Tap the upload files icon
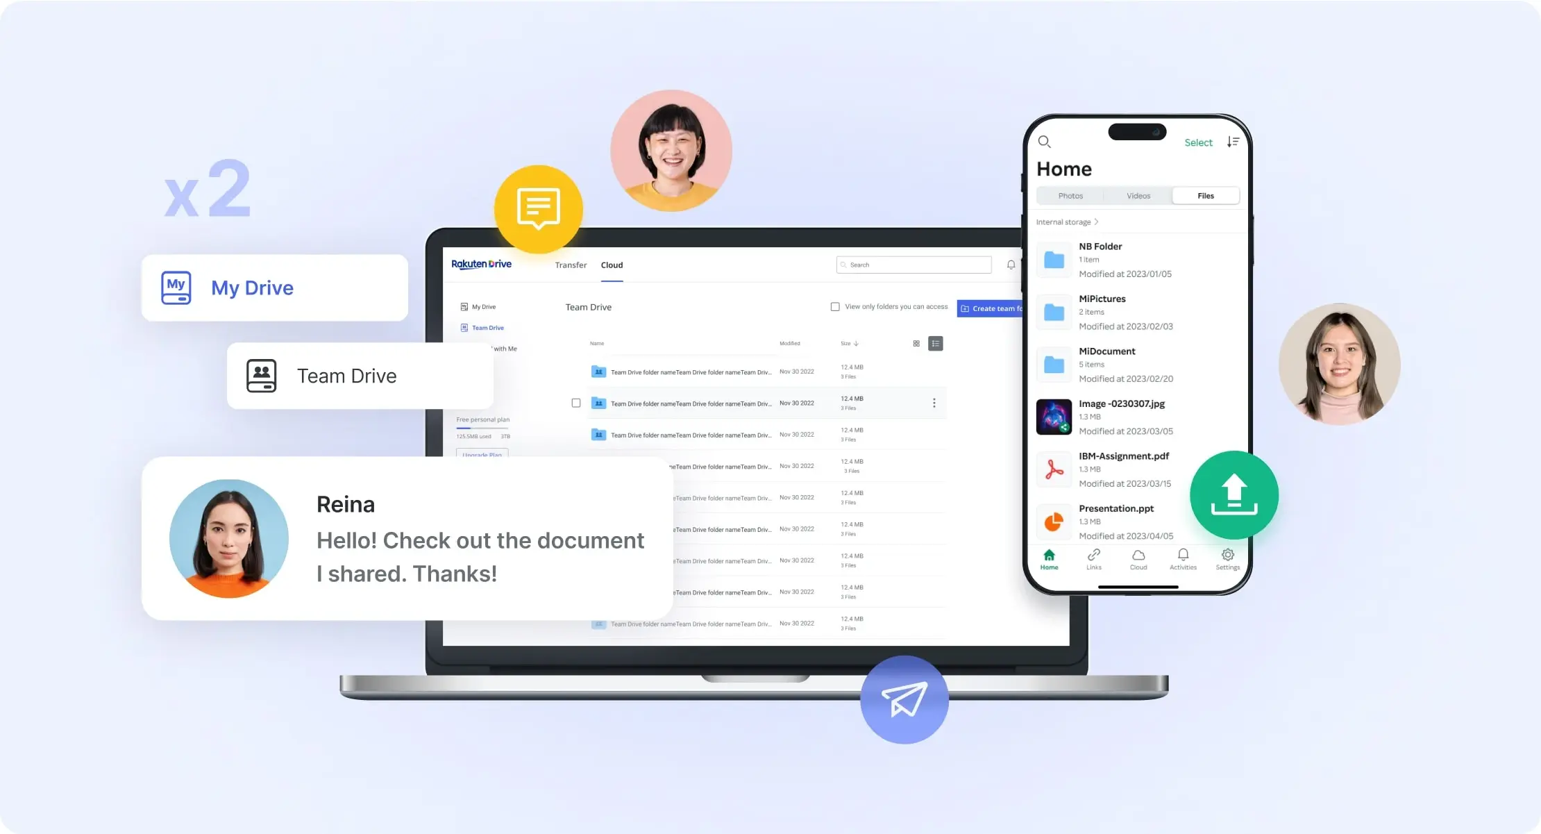This screenshot has width=1541, height=834. pos(1233,496)
